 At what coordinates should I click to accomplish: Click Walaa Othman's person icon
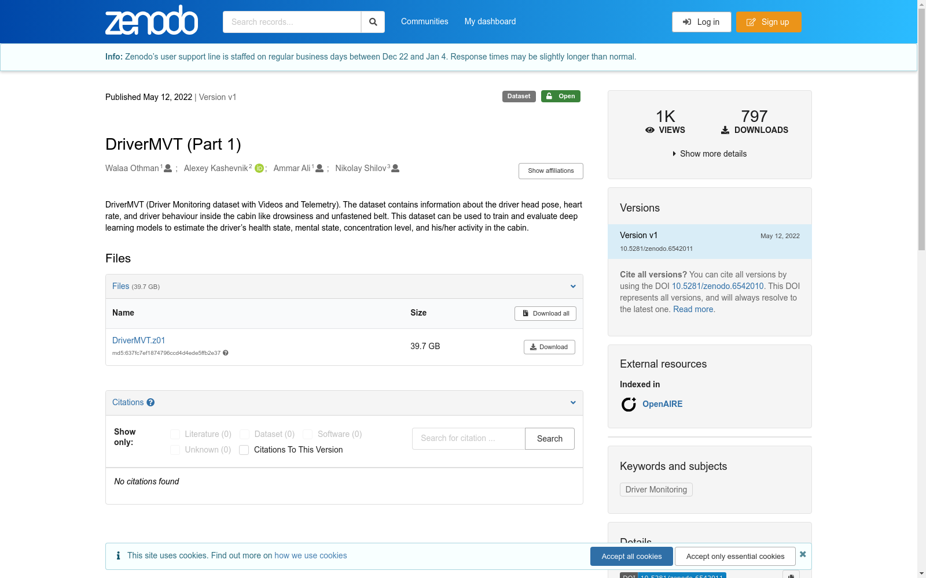(168, 168)
